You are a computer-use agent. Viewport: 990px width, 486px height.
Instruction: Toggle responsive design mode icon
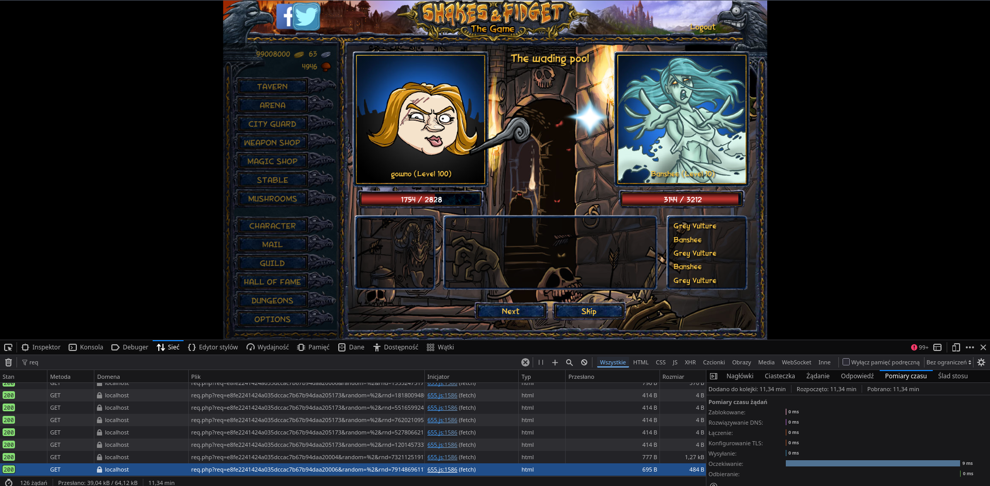(x=956, y=347)
